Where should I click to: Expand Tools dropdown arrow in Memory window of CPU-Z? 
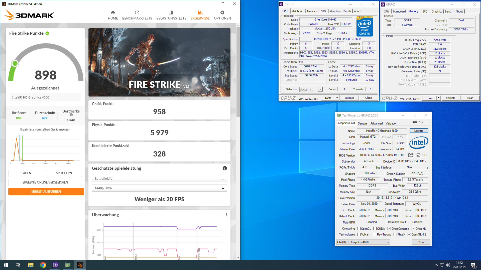[x=438, y=98]
